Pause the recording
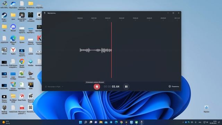Viewport: 222px width, 125px height. tap(126, 86)
